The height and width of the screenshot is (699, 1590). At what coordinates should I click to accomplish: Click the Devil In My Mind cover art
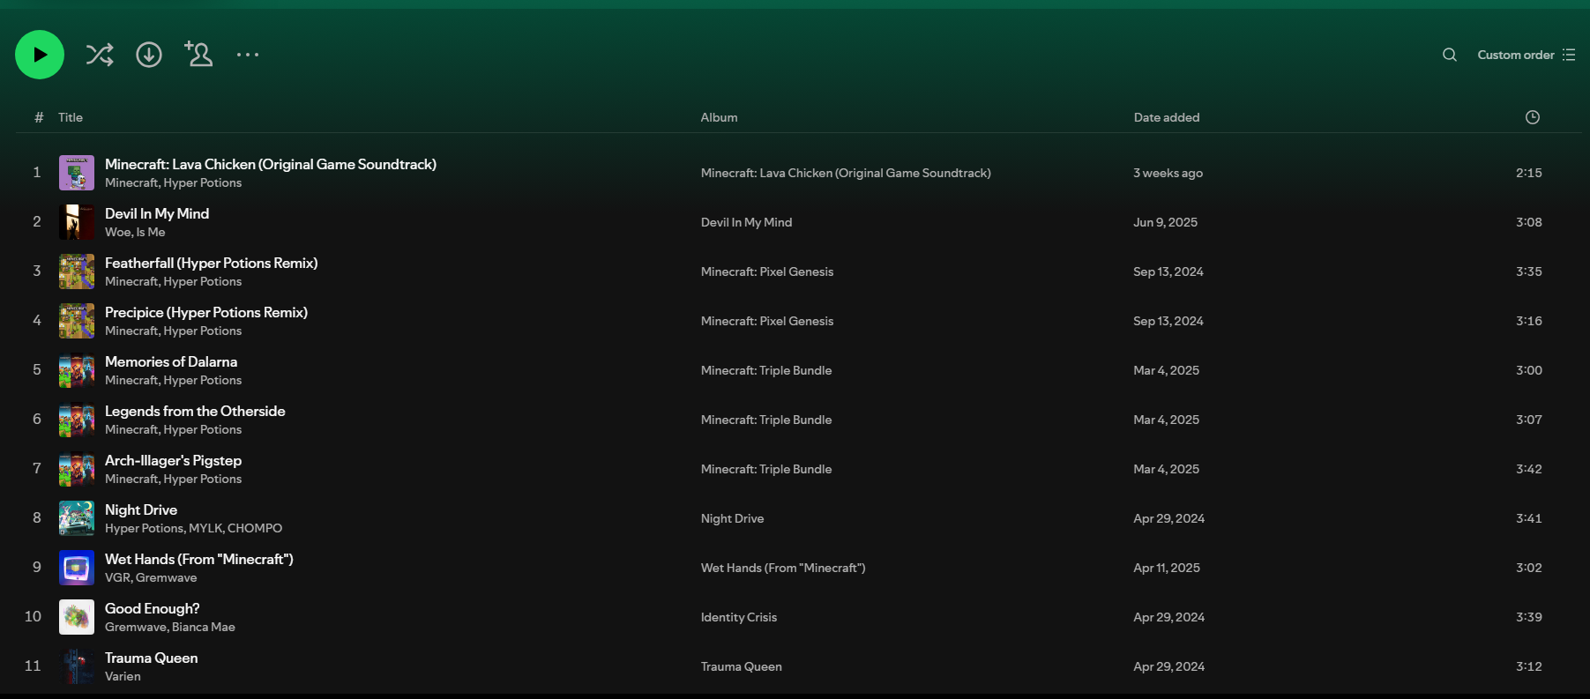pyautogui.click(x=77, y=222)
